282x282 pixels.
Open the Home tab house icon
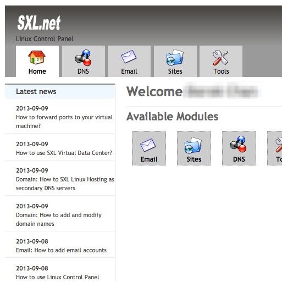point(37,57)
